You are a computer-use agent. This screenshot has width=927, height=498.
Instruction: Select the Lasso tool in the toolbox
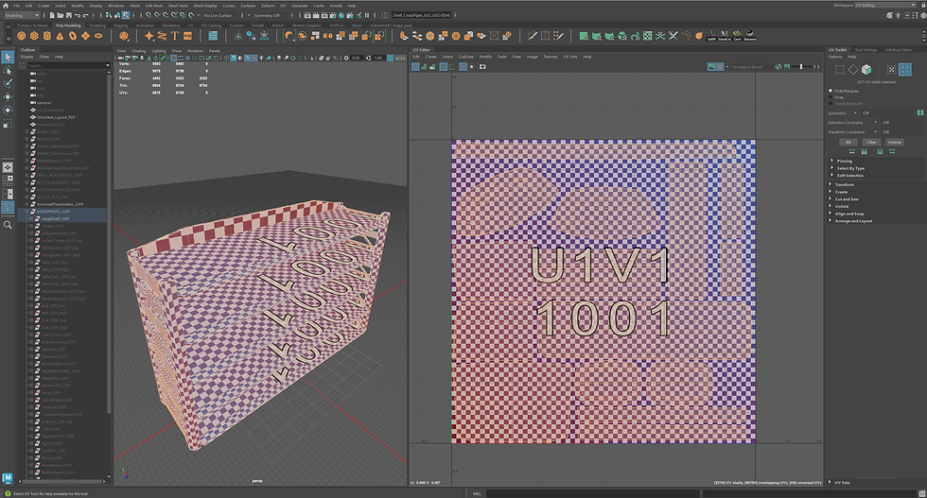pyautogui.click(x=8, y=70)
